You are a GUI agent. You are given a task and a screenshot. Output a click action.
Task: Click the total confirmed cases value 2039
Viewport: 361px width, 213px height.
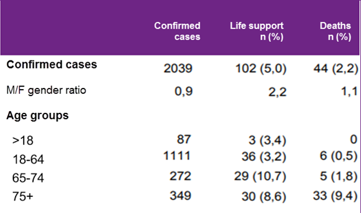[178, 68]
